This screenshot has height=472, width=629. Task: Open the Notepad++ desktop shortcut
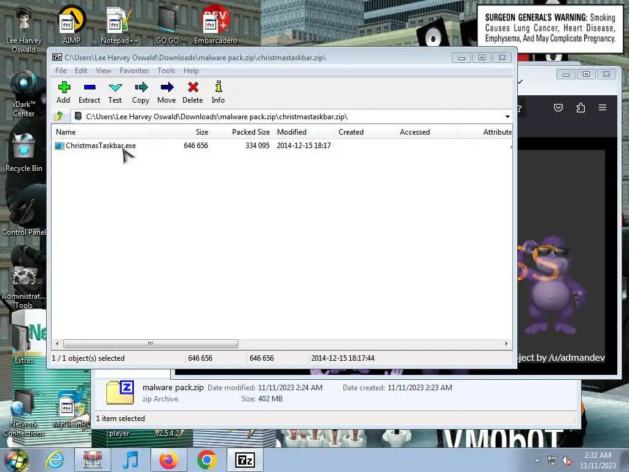[119, 25]
